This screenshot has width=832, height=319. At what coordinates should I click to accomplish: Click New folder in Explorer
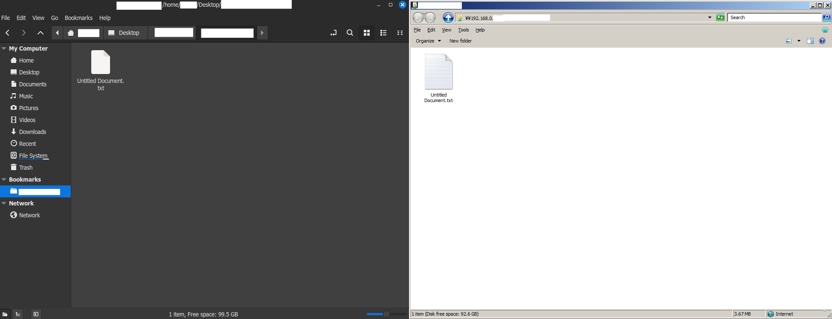461,41
